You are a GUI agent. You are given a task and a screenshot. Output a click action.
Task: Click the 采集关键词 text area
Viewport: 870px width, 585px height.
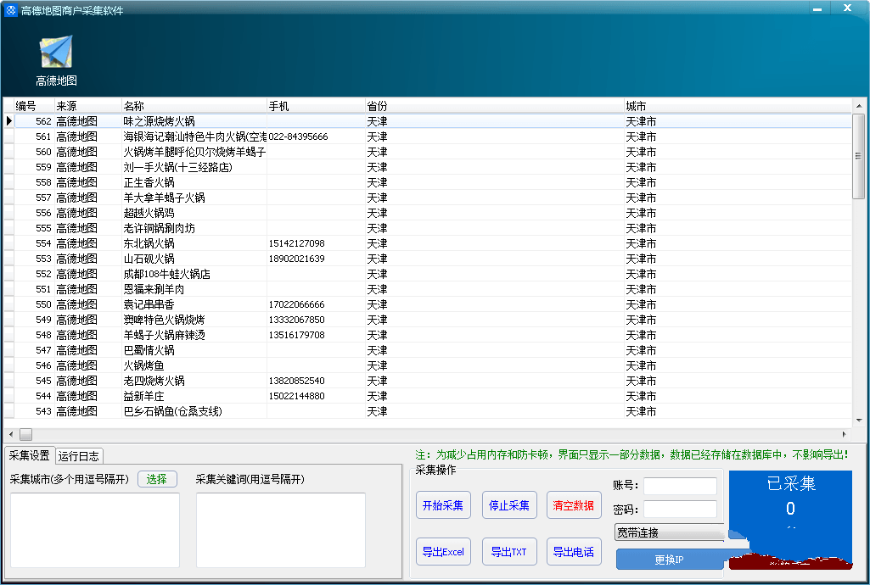281,530
